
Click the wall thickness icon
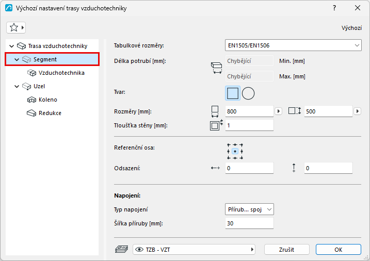(216, 125)
